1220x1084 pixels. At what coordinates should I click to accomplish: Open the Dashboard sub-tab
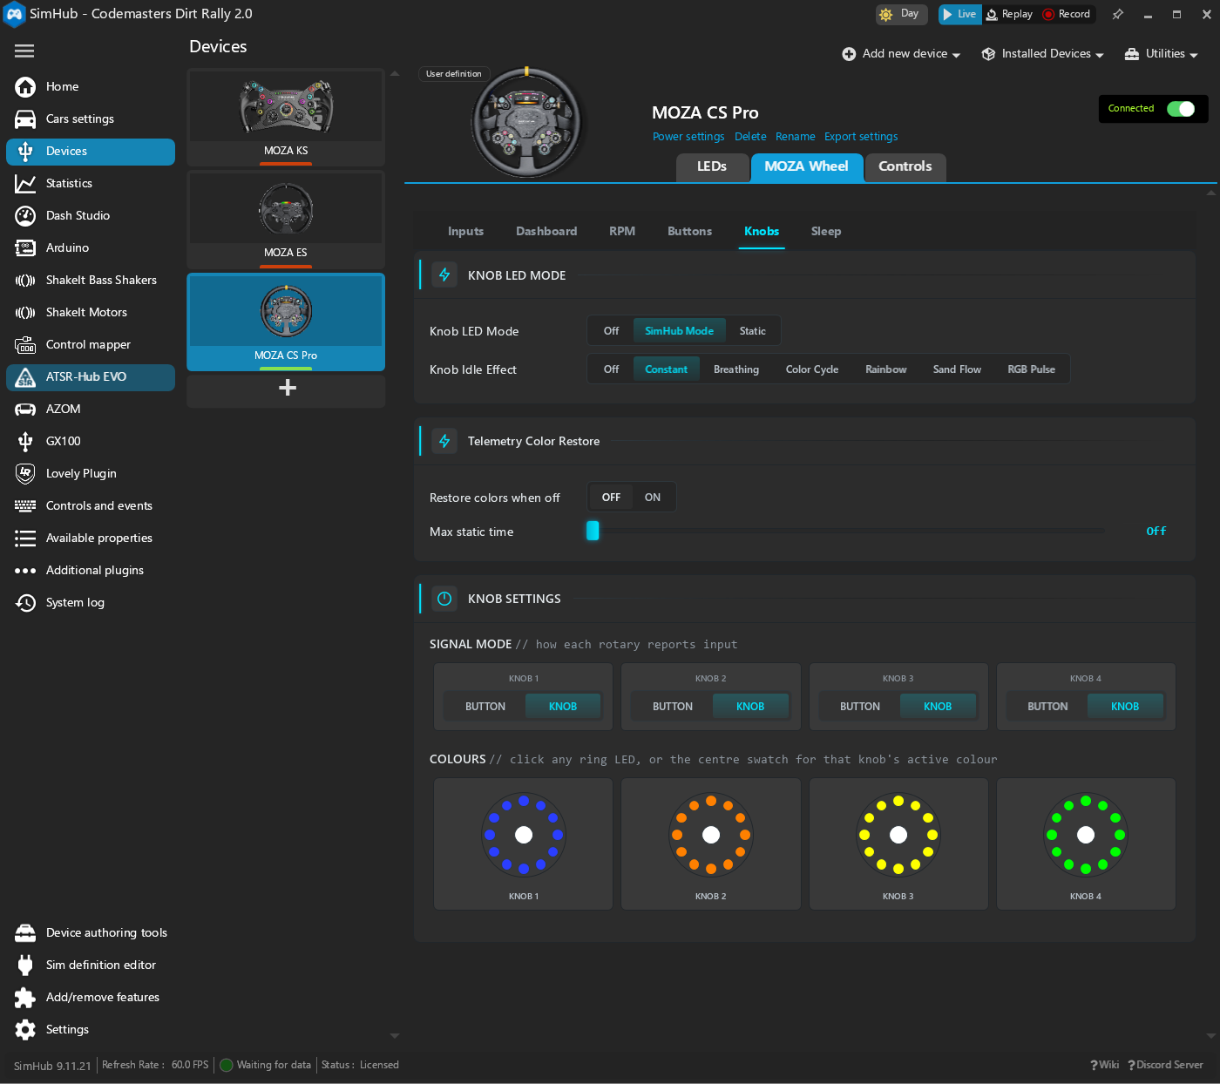coord(546,231)
